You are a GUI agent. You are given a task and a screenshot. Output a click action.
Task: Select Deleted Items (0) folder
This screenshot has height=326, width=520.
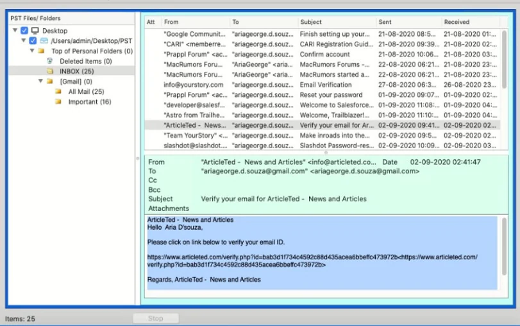tap(85, 61)
